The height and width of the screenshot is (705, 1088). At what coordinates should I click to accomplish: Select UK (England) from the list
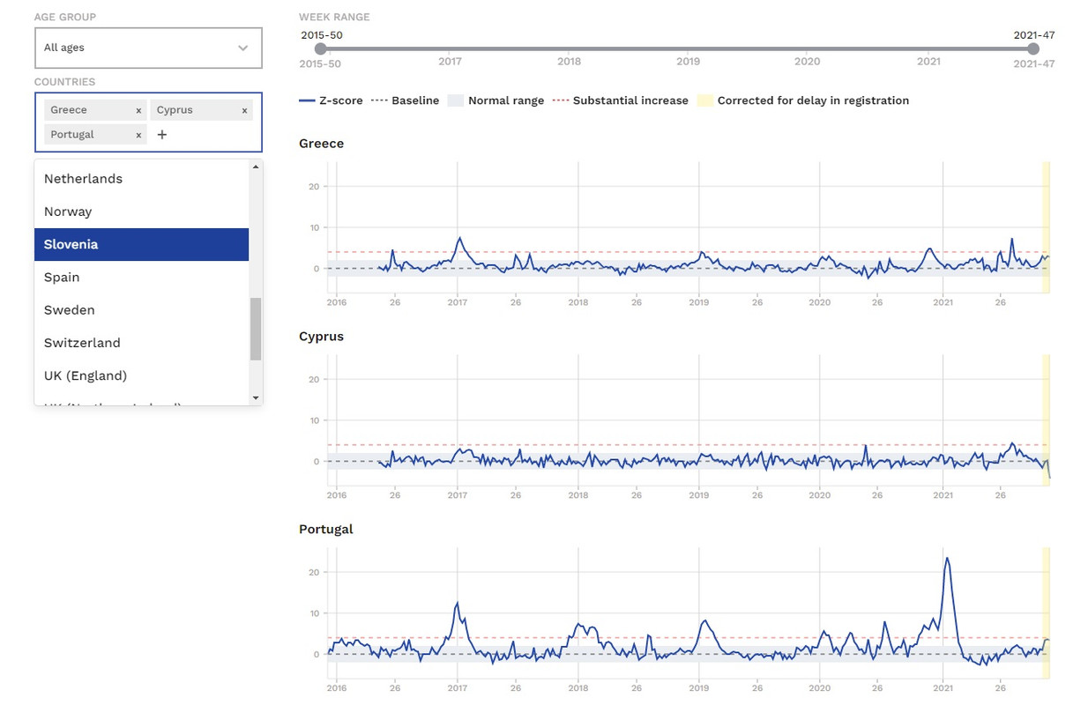(x=141, y=375)
